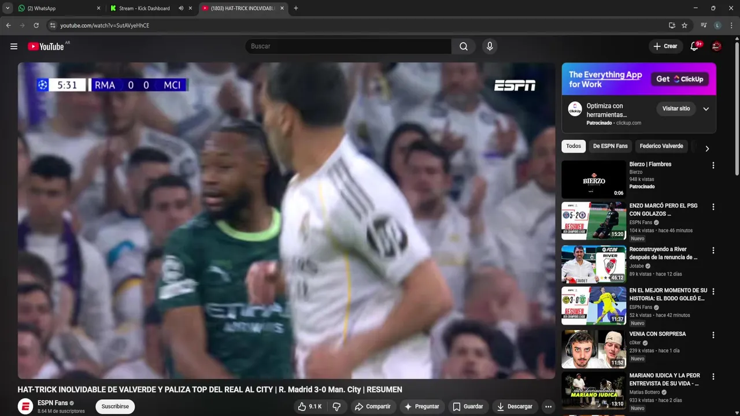The image size is (740, 416).
Task: Click Get ClickUp banner button
Action: pos(680,79)
